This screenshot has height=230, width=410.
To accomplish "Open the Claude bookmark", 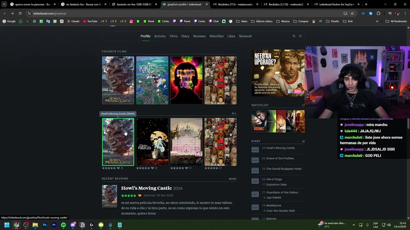I will pyautogui.click(x=73, y=21).
